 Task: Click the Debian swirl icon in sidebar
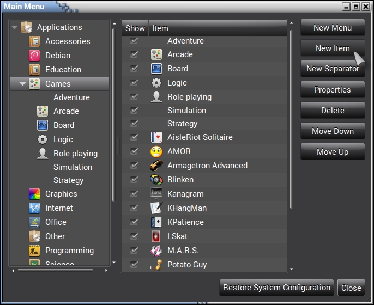(34, 56)
